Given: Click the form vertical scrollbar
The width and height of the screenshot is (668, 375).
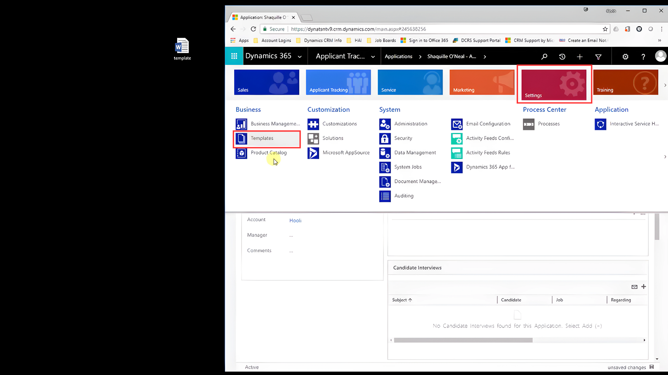Looking at the screenshot, I should [657, 227].
